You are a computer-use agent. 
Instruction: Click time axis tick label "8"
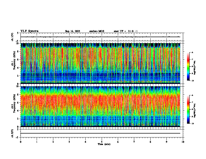click(x=150, y=142)
